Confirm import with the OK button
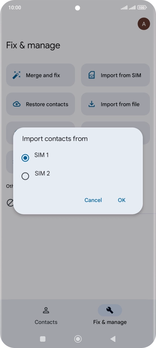The image size is (156, 348). [122, 200]
